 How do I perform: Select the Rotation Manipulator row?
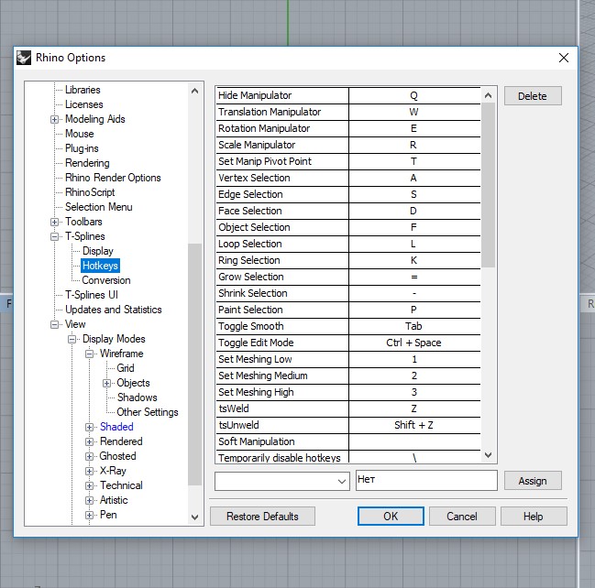(x=348, y=128)
